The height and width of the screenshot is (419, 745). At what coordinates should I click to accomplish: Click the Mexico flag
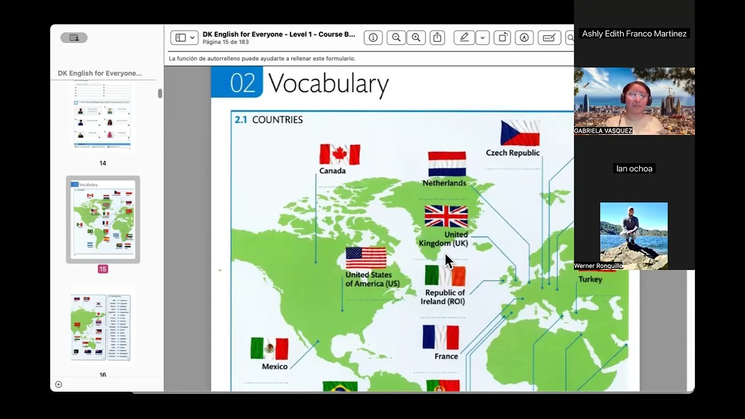[269, 349]
